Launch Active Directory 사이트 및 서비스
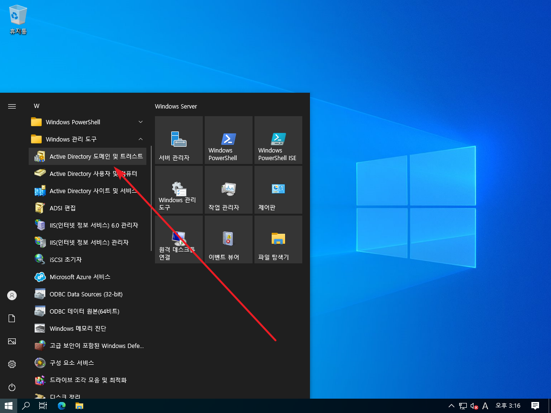Screen dimensions: 551x413 coord(88,191)
